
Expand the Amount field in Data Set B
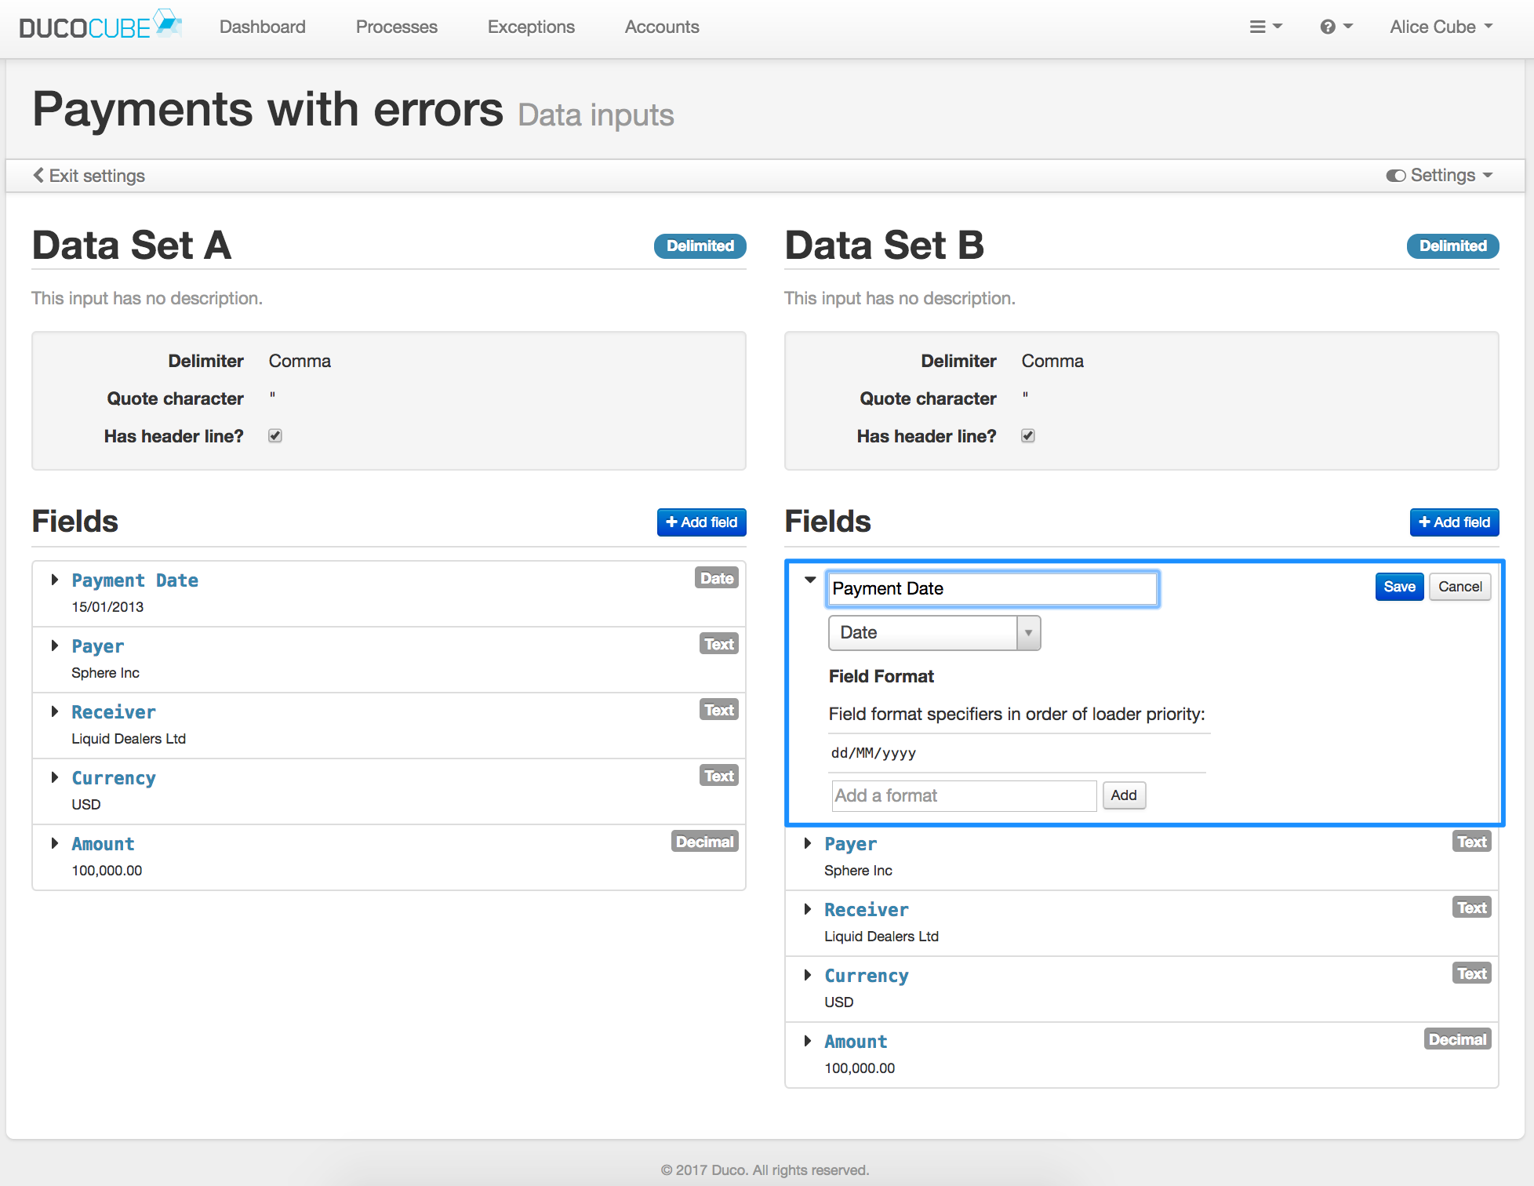[808, 1041]
